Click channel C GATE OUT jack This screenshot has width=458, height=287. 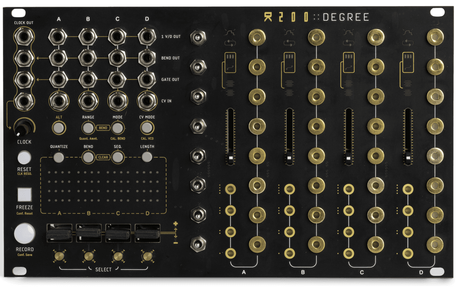coord(117,79)
